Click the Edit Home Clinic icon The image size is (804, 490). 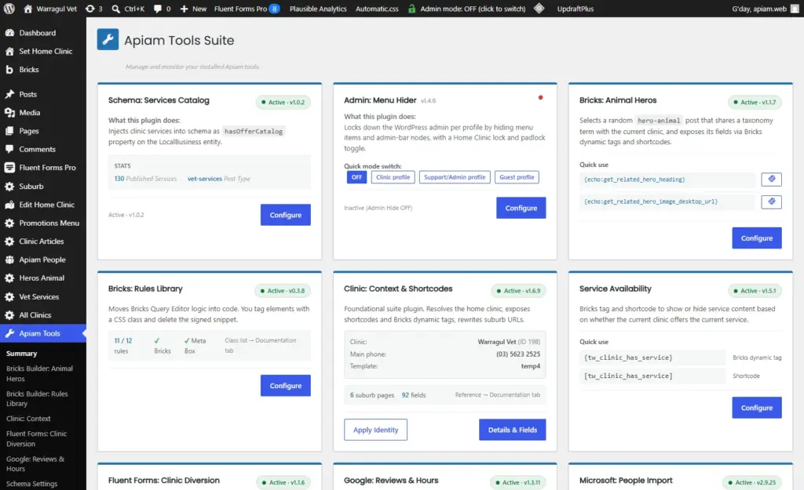[9, 205]
